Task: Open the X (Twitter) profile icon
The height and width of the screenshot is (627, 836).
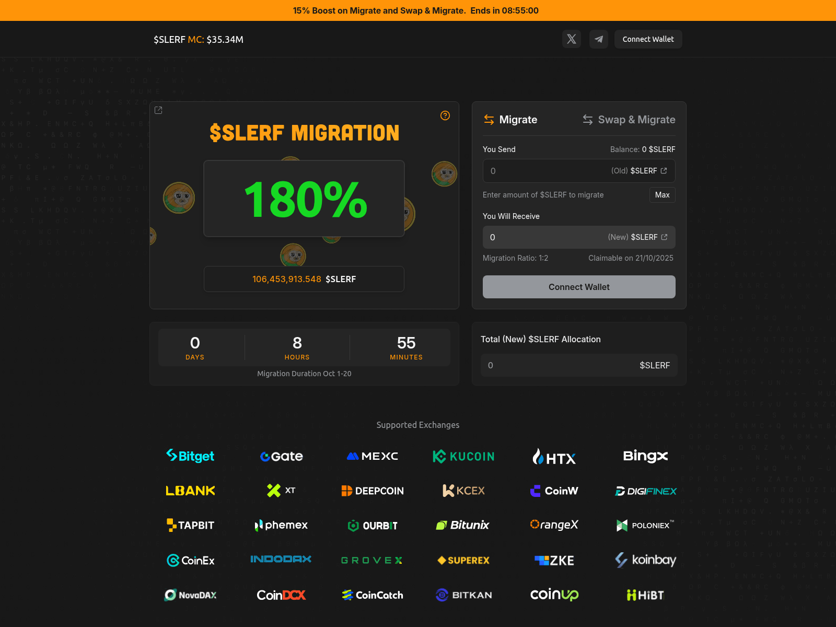Action: 571,39
